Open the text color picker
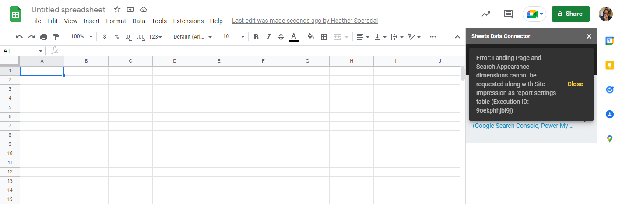The height and width of the screenshot is (204, 622). click(294, 37)
